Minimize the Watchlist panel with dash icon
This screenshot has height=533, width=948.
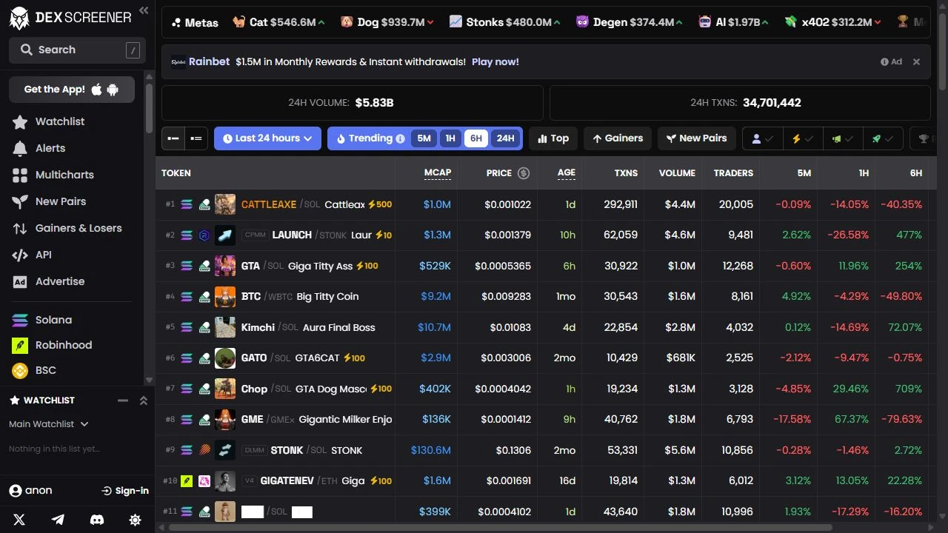tap(123, 400)
